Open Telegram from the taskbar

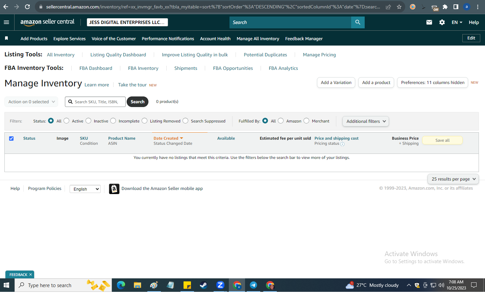coord(253,285)
